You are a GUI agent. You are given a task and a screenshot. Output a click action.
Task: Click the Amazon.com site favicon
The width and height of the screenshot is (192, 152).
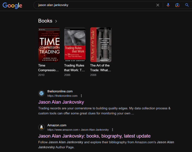pos(41,127)
